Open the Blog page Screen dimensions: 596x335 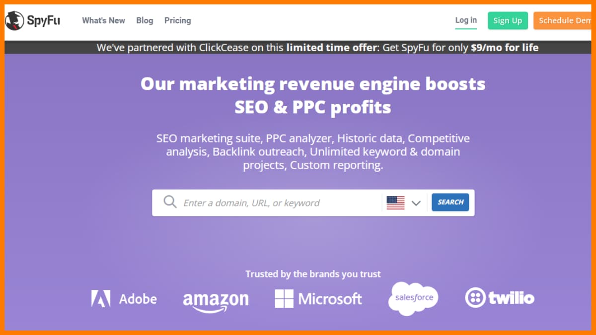pos(145,20)
